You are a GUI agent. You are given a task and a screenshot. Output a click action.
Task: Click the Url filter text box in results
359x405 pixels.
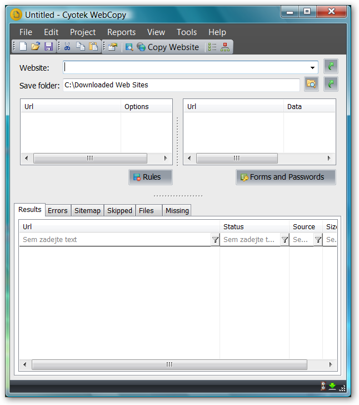(116, 240)
